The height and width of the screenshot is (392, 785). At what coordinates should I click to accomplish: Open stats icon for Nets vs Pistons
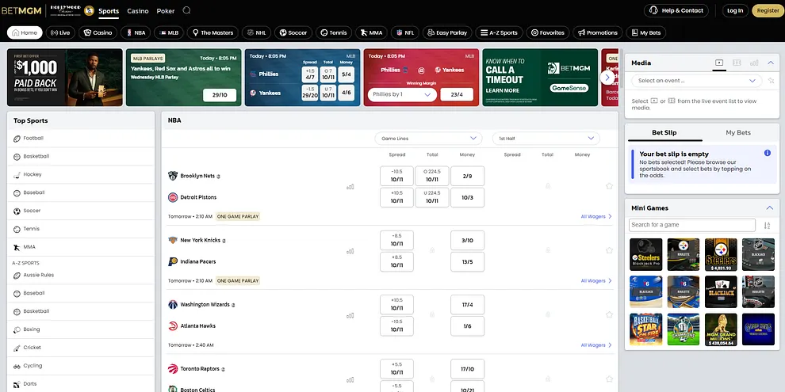350,187
